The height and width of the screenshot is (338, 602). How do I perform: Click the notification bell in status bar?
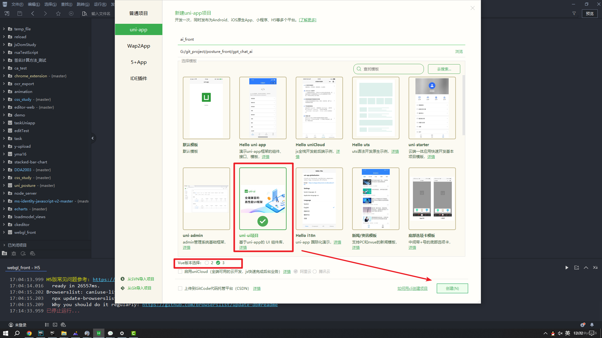(x=592, y=325)
